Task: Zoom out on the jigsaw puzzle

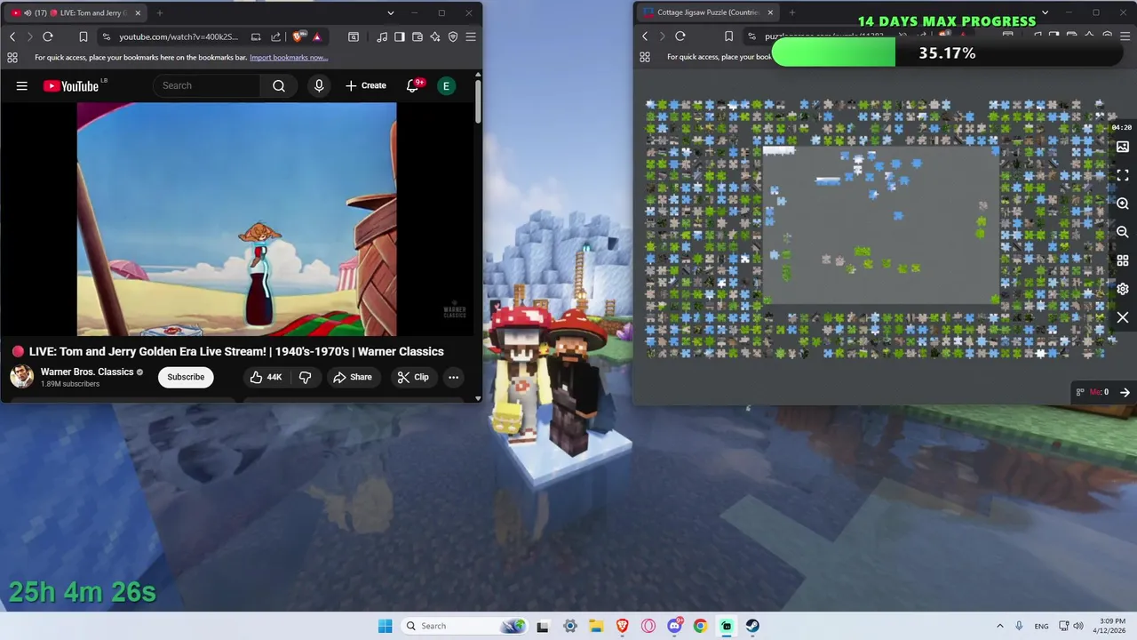Action: coord(1123,232)
